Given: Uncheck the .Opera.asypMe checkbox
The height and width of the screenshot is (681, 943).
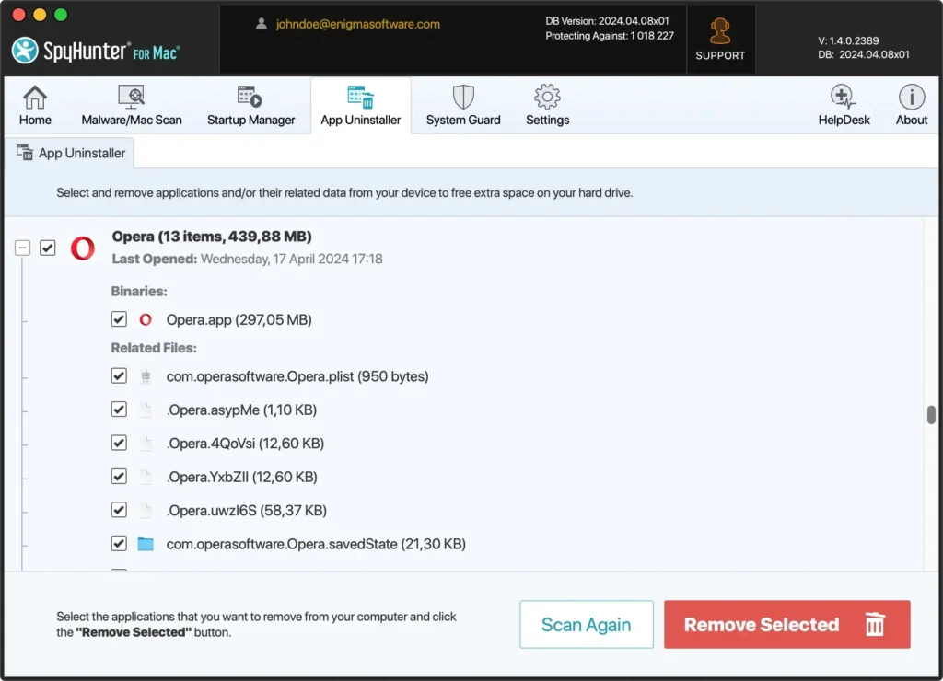Looking at the screenshot, I should [119, 410].
